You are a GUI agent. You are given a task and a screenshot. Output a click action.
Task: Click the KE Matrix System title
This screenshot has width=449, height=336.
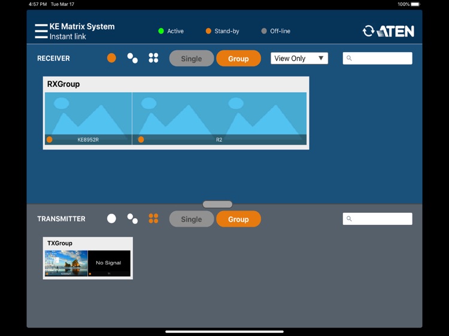tap(82, 26)
